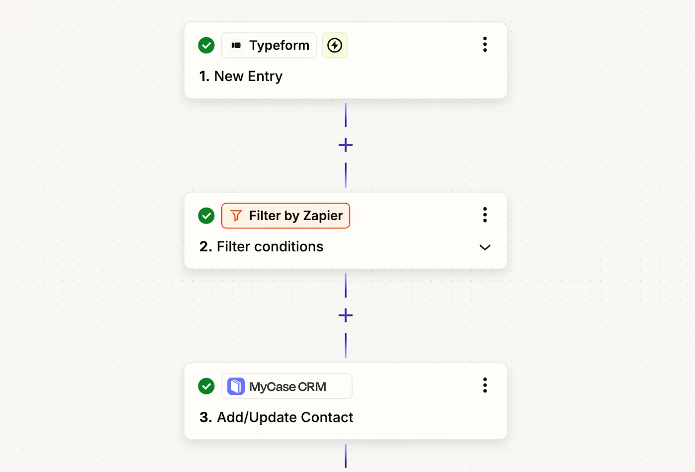695x472 pixels.
Task: Select the MyCase CRM app badge
Action: (x=287, y=386)
